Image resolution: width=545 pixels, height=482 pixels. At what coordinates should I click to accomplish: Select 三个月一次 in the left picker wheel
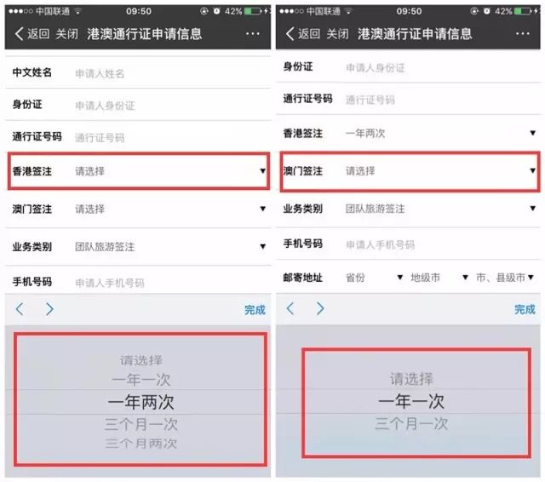coord(141,424)
